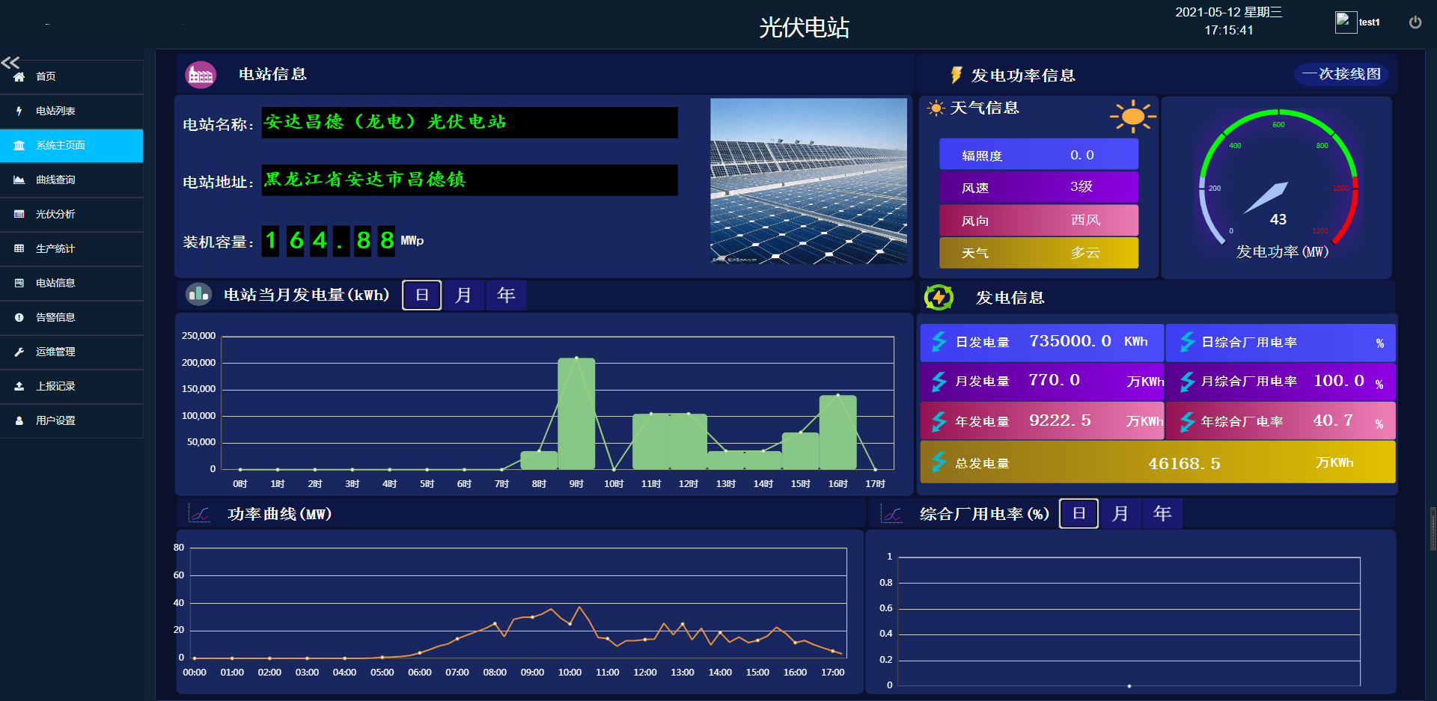Open the 一次接线图 button
Image resolution: width=1437 pixels, height=701 pixels.
[1341, 74]
